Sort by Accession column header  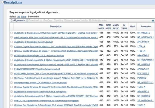(146, 26)
